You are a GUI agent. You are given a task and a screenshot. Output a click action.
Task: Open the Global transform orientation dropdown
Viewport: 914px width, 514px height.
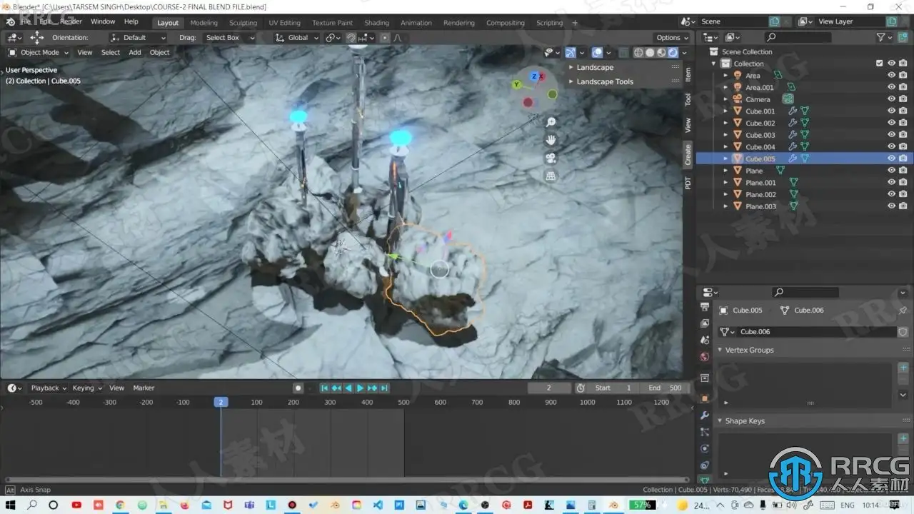click(x=298, y=38)
